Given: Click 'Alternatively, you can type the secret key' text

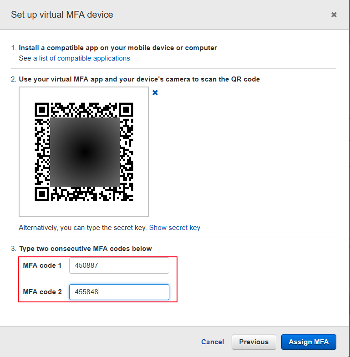Looking at the screenshot, I should [x=83, y=228].
